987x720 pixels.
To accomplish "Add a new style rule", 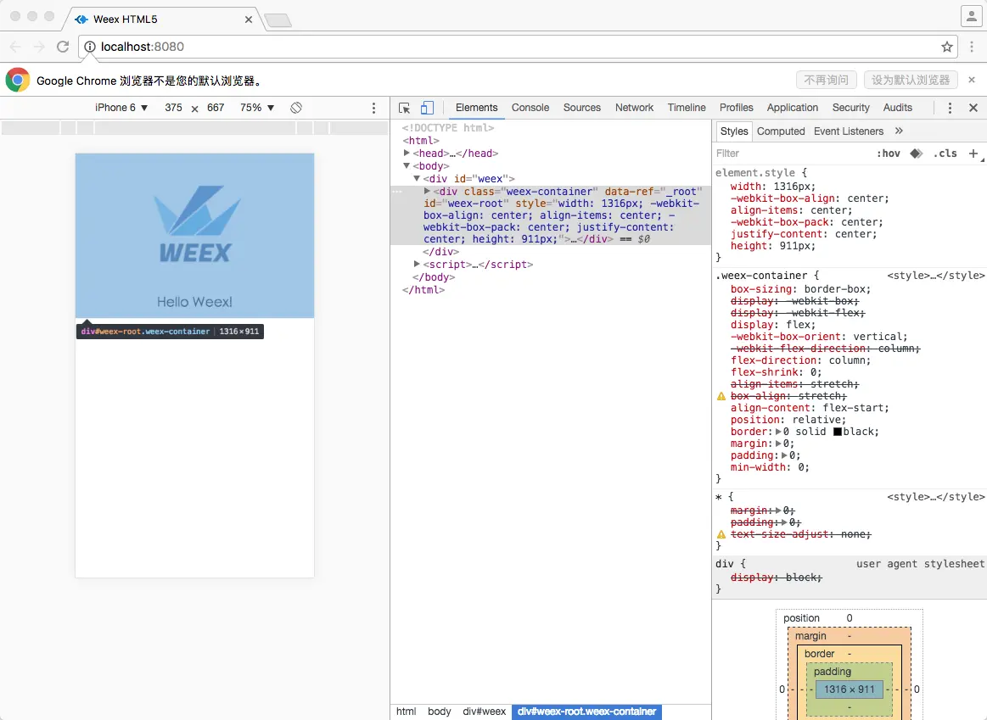I will click(973, 153).
